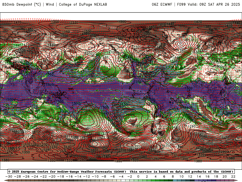Viewport: 242px width, 182px height.
Task: Select the "Wind" label in the header
Action: click(50, 5)
